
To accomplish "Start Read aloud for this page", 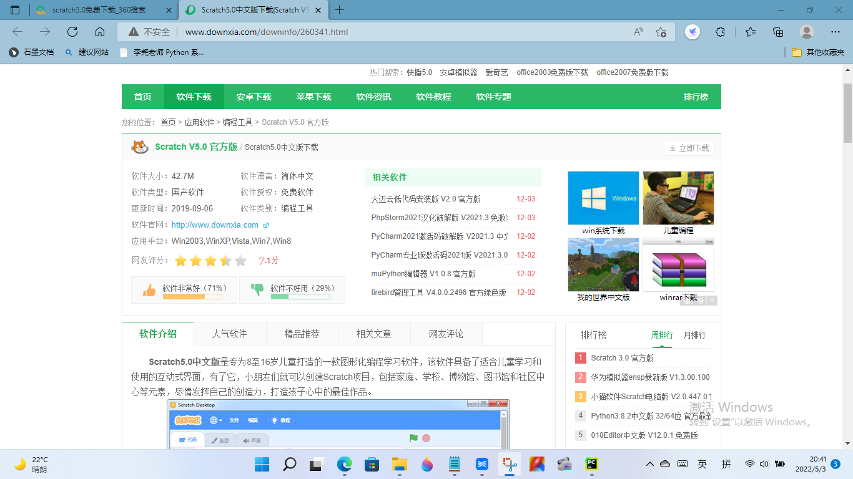I will (x=638, y=32).
